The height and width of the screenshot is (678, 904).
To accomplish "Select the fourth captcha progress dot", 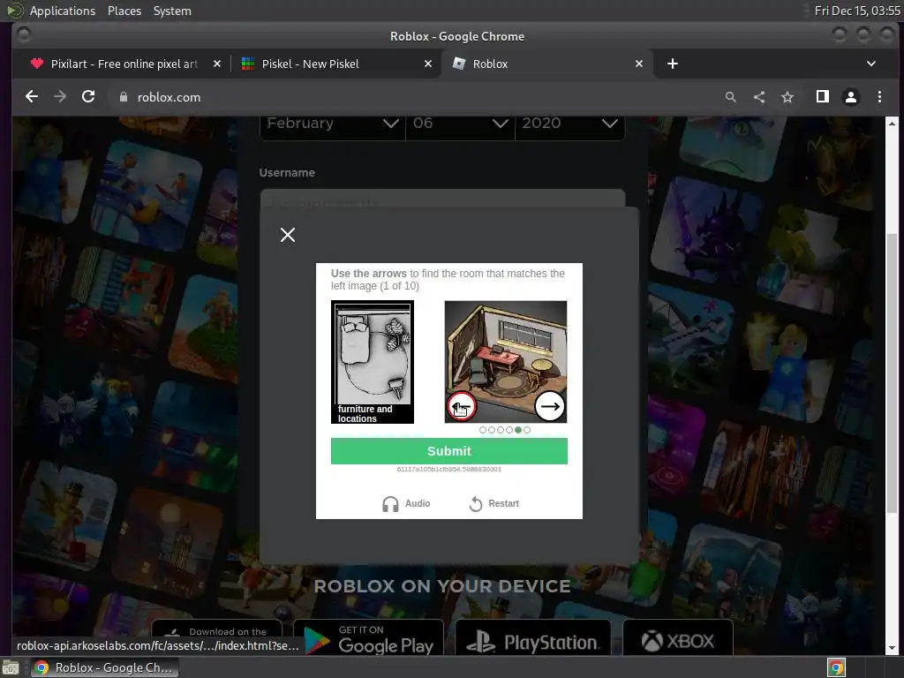I will point(509,430).
